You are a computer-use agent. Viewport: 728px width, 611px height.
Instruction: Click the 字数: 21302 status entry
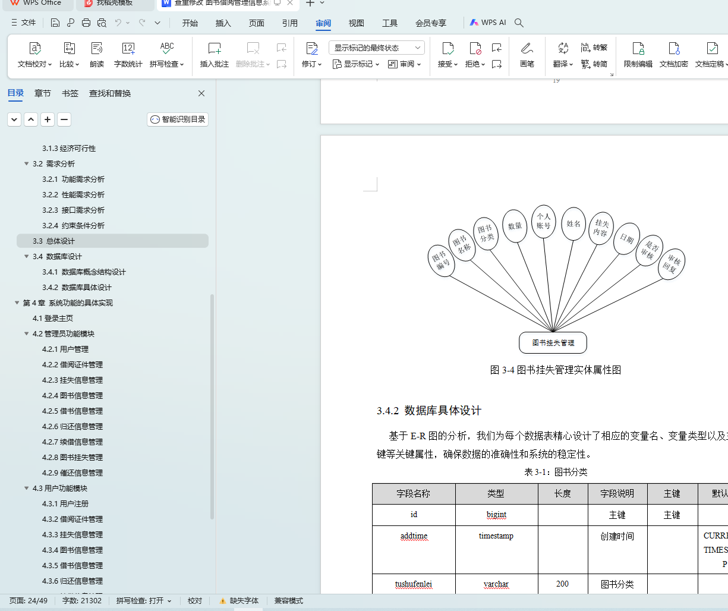(82, 601)
